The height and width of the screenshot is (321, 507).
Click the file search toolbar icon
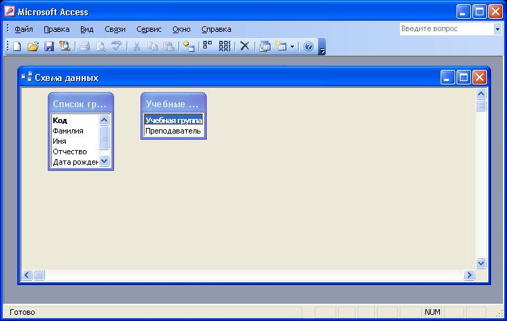pyautogui.click(x=65, y=46)
